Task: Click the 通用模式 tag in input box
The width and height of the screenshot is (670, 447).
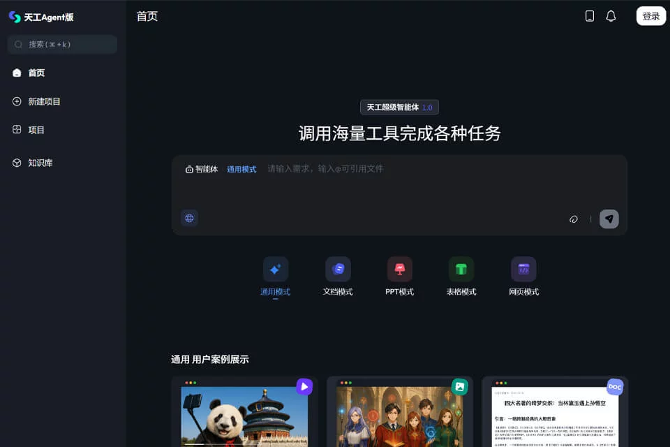Action: tap(241, 170)
